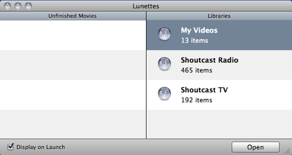The image size is (292, 155).
Task: Click the window resize grip corner
Action: pyautogui.click(x=287, y=150)
